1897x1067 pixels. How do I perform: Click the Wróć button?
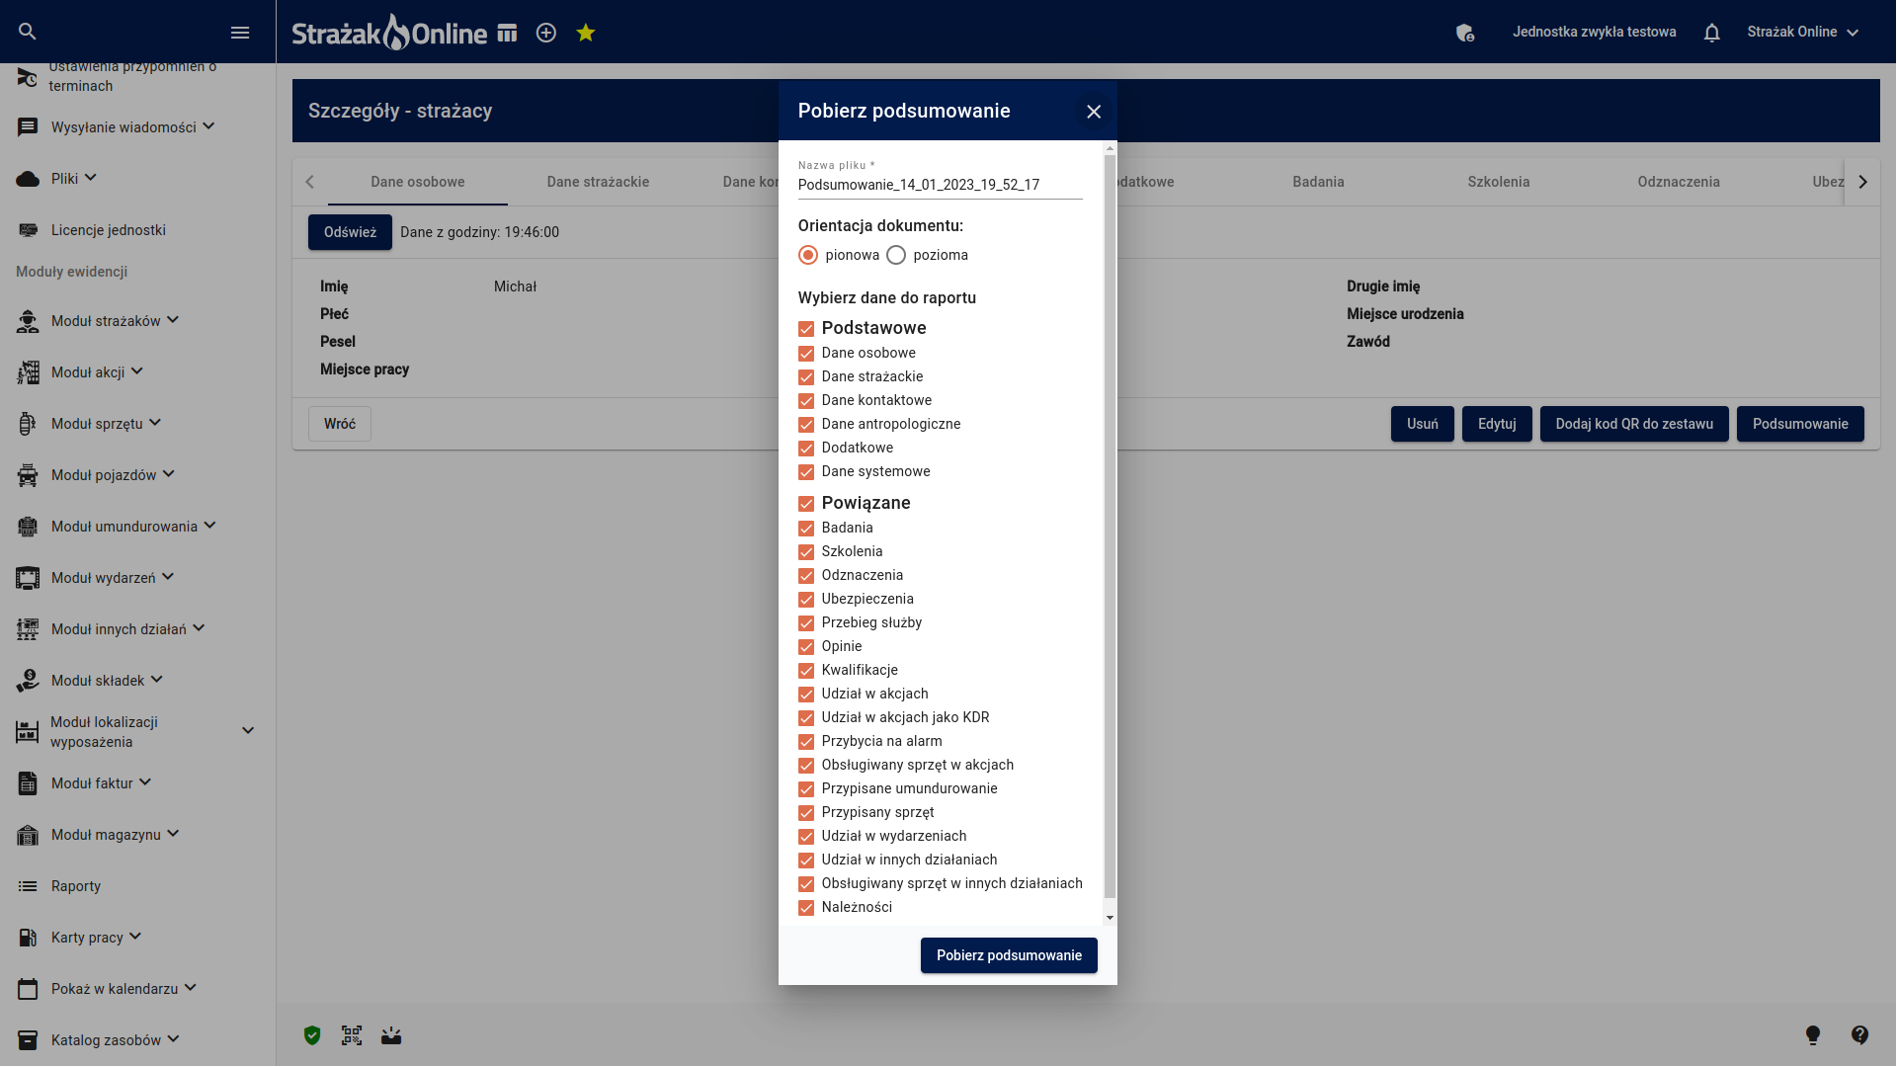coord(340,424)
